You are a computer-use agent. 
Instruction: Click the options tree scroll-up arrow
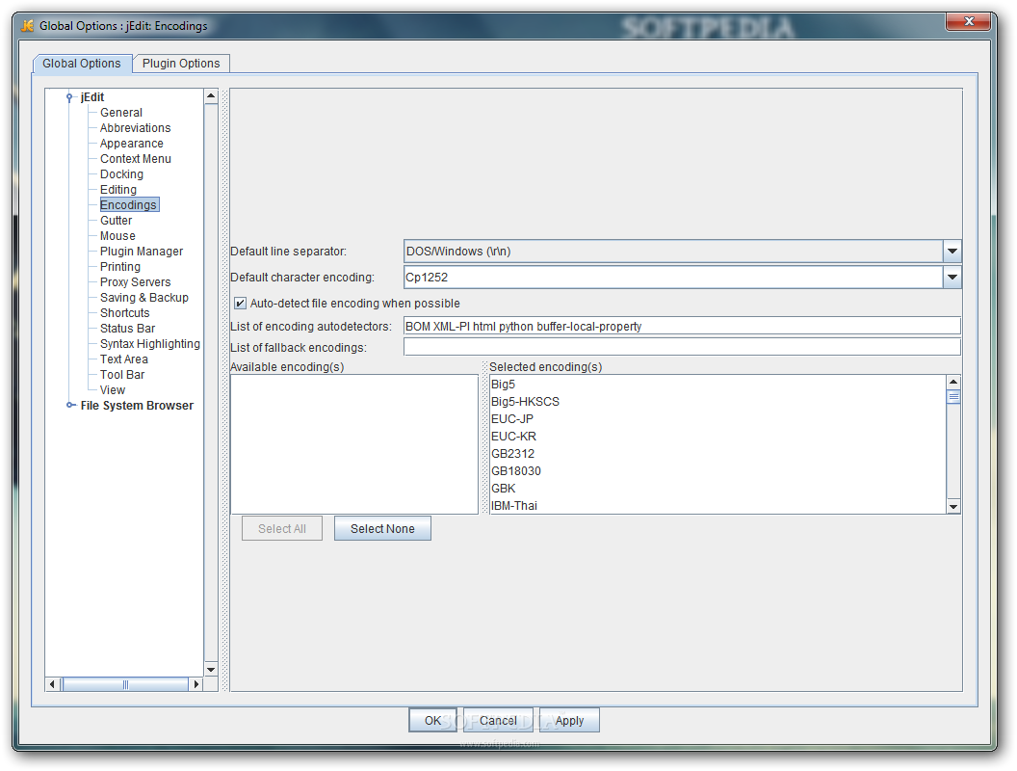pos(211,96)
